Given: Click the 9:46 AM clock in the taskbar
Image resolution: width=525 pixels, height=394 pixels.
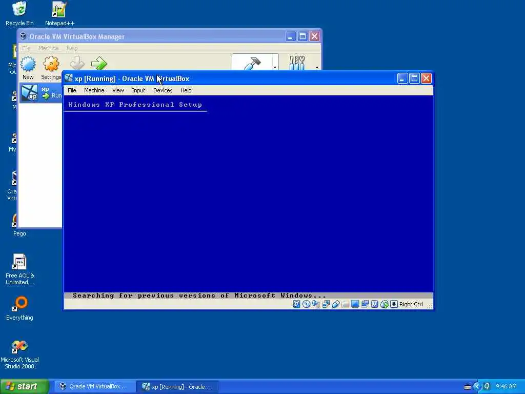Looking at the screenshot, I should 506,387.
